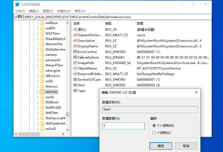223x152 pixels.
Task: Open the 帮助(H) menu
Action: coord(80,11)
